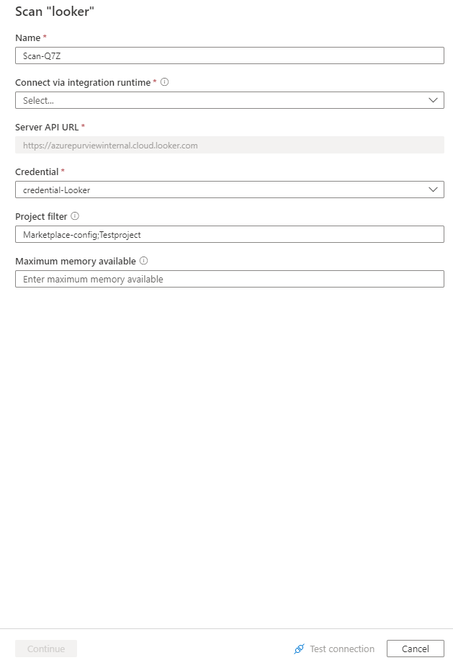Click the Name field label

26,37
